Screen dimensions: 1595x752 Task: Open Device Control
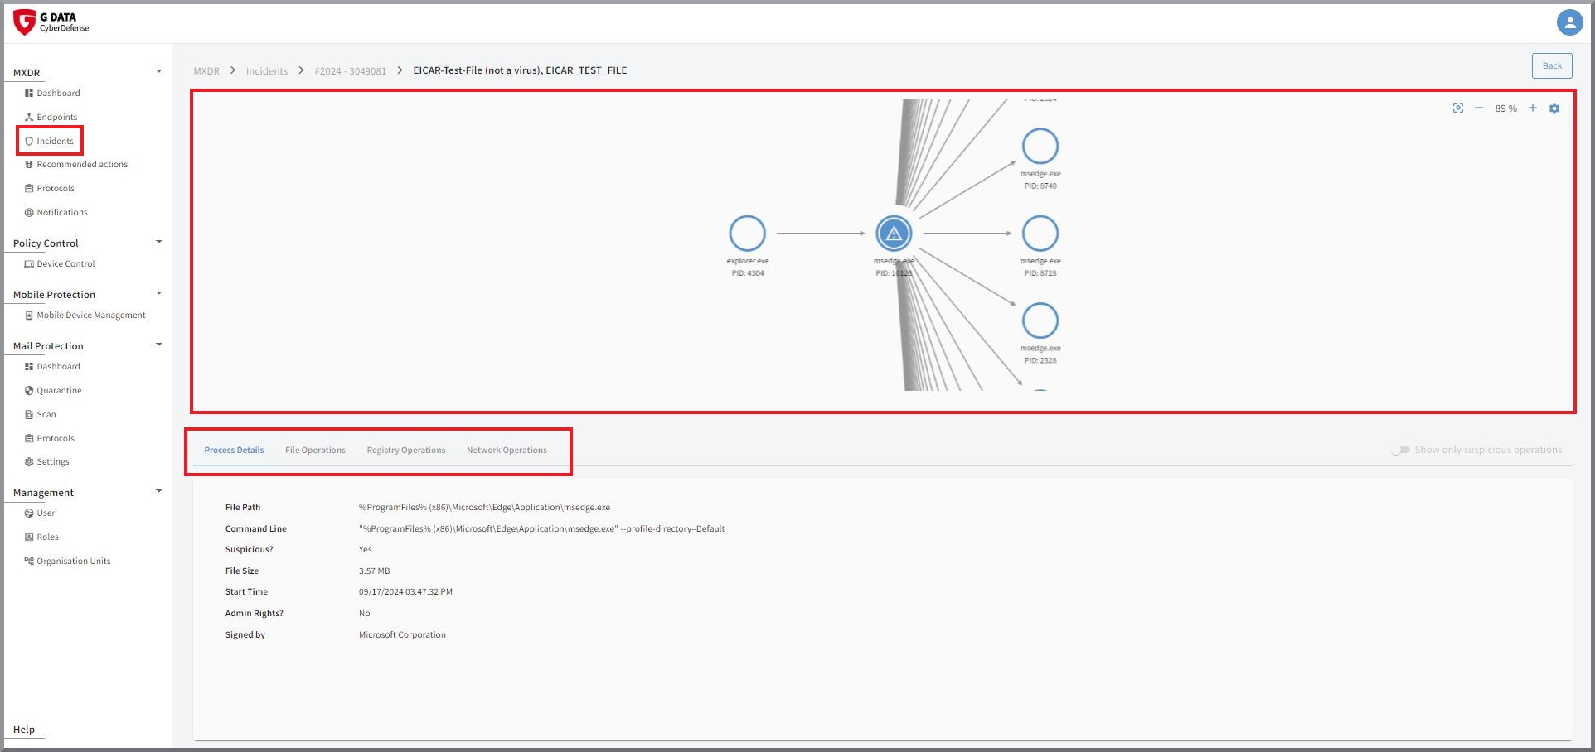pos(60,264)
